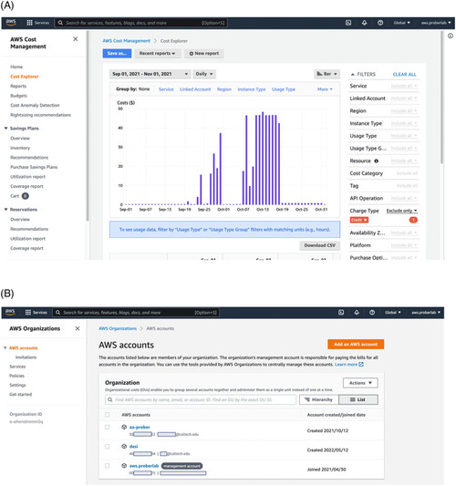
Task: Open Services grid icon in Organizations window
Action: [x=28, y=313]
